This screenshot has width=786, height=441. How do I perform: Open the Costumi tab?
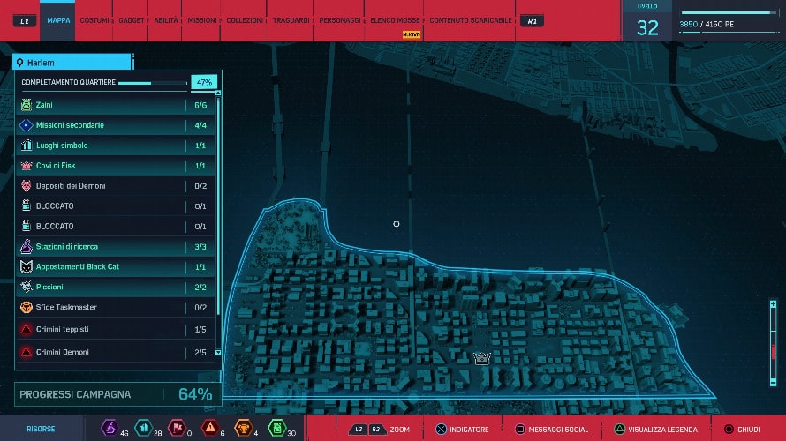tap(94, 20)
